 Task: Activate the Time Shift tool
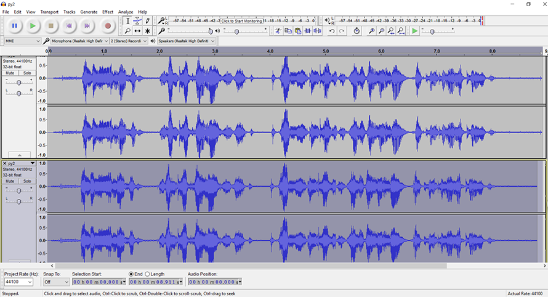(137, 31)
